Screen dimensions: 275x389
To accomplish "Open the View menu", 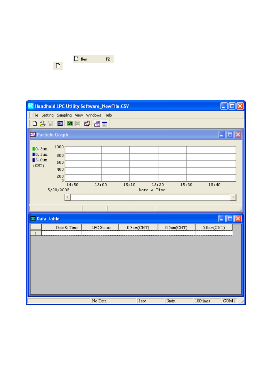I will coord(79,115).
